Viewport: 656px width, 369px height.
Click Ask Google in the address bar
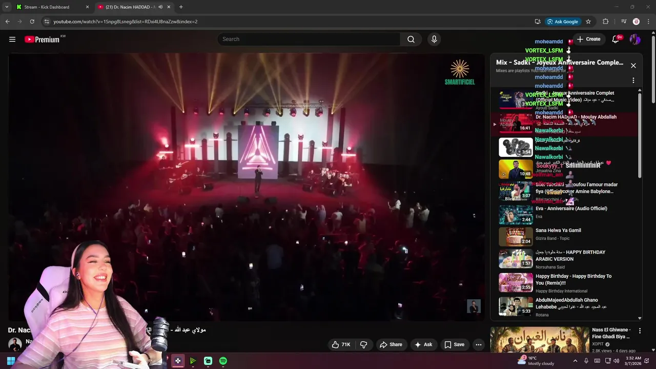point(562,22)
